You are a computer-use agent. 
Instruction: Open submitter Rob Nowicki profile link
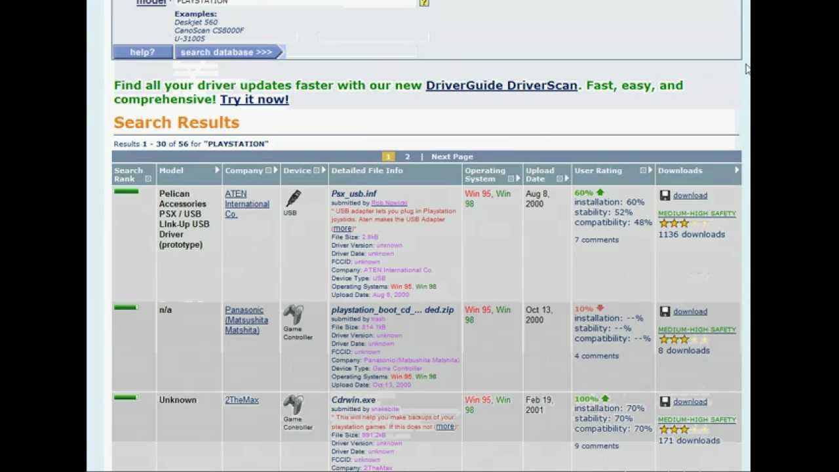(389, 203)
